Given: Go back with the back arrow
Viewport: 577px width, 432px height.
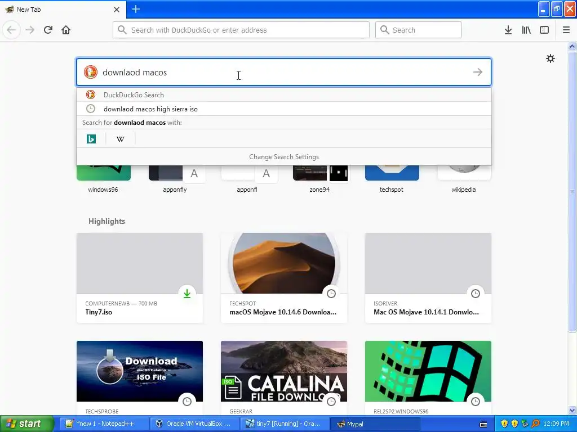Looking at the screenshot, I should coord(11,30).
